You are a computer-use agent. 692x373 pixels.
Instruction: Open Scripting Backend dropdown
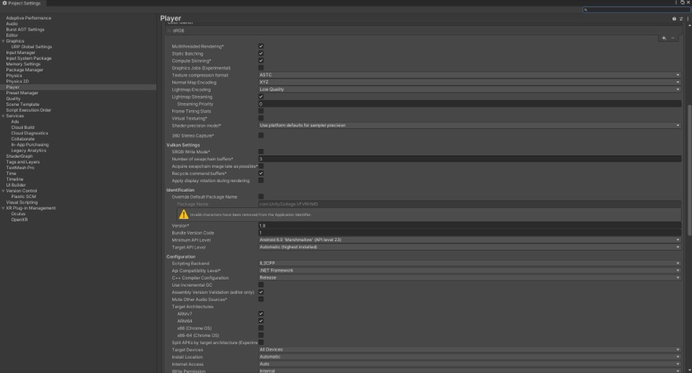[469, 263]
